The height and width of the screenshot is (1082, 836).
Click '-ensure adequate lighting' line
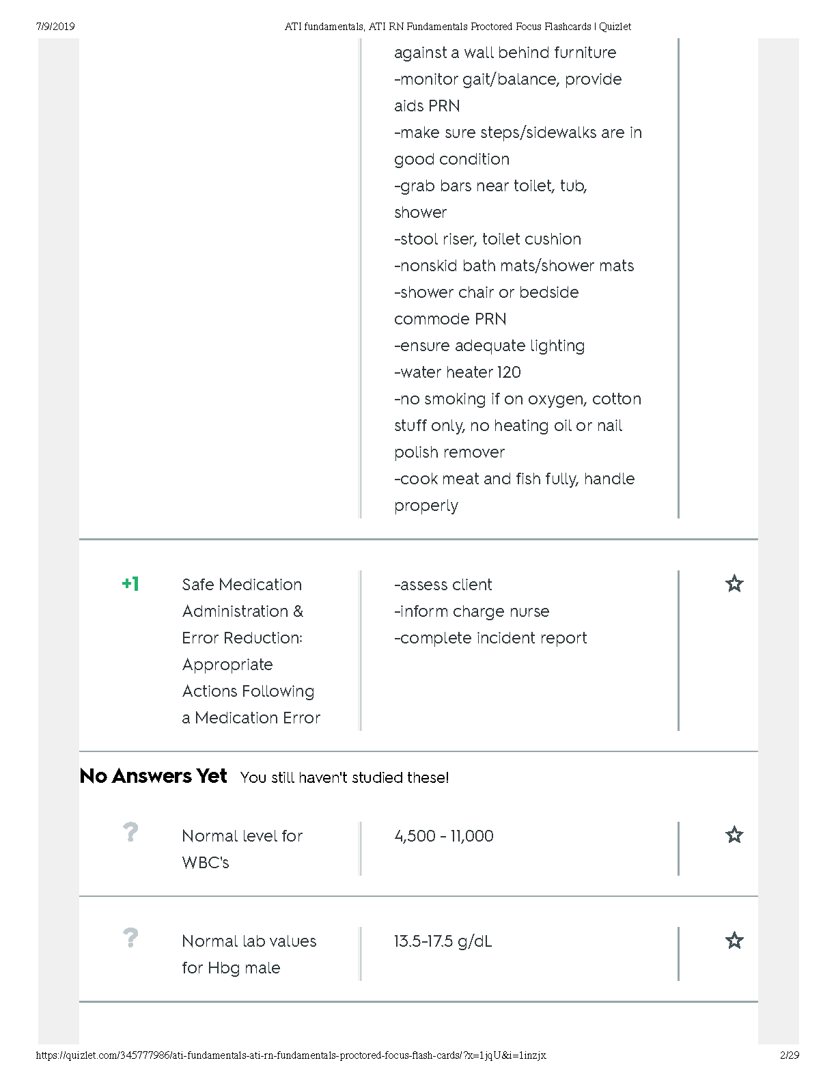coord(489,346)
